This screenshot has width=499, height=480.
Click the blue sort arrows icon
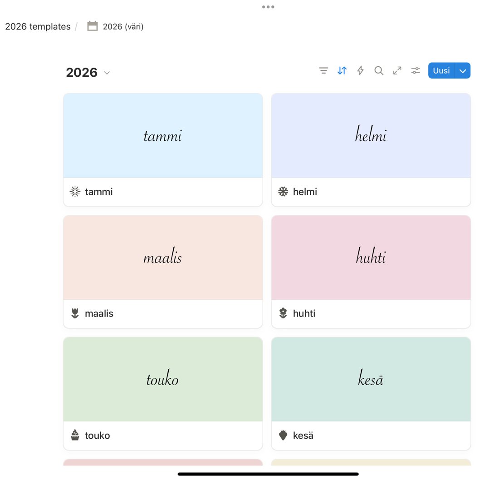point(342,70)
